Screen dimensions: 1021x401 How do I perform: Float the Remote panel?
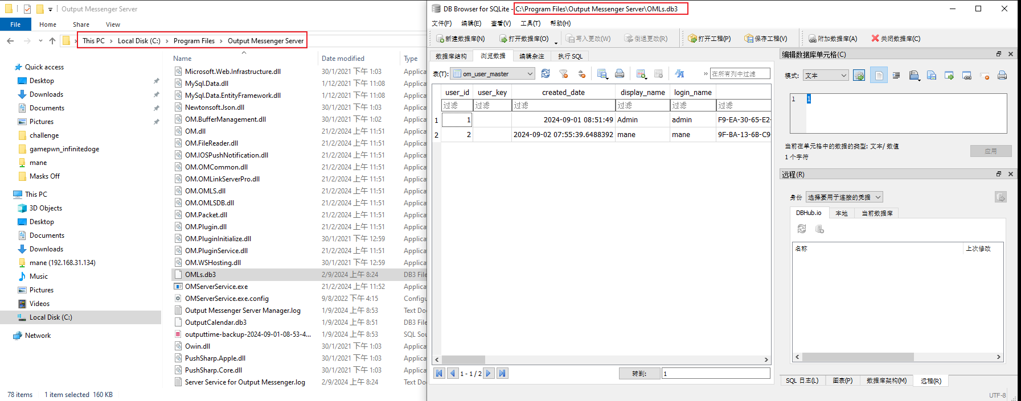click(x=999, y=174)
